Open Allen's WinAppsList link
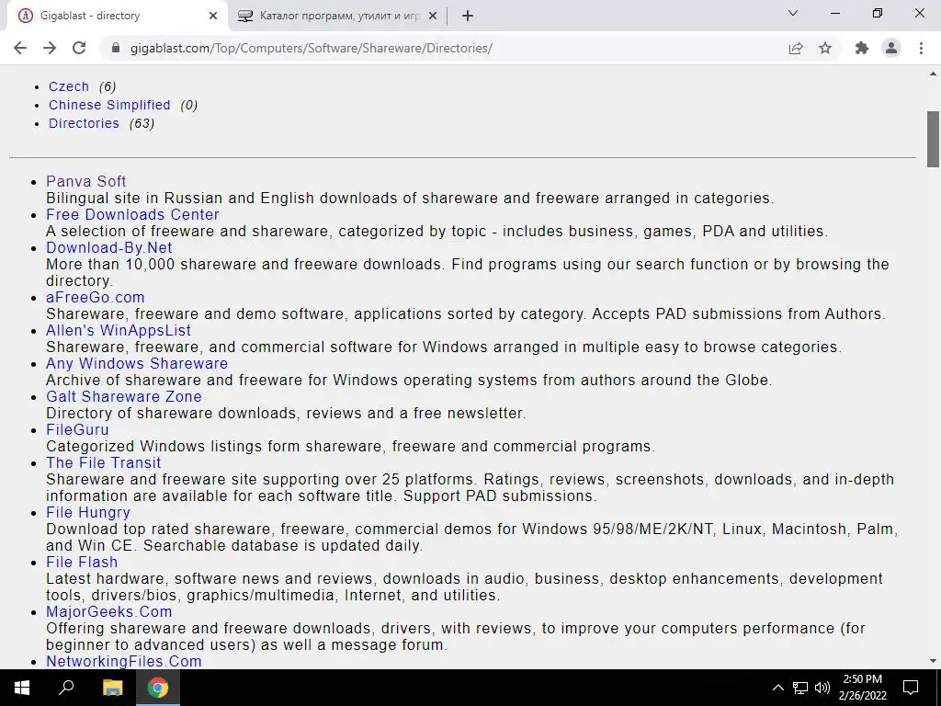This screenshot has height=706, width=941. 119,330
